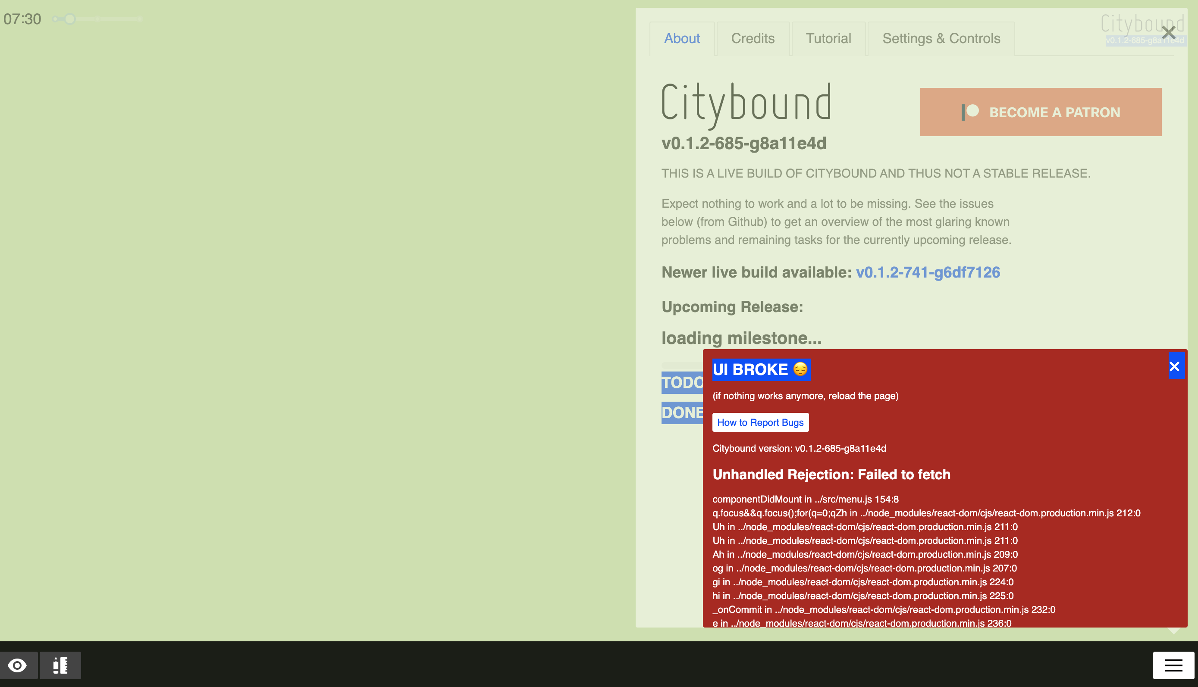This screenshot has height=687, width=1198.
Task: Click the Become a Patron button
Action: pos(1040,112)
